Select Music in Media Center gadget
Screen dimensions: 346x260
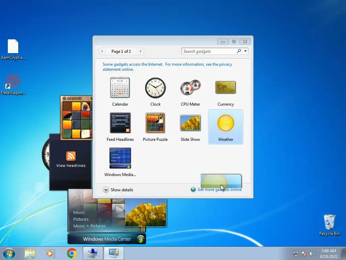click(x=79, y=213)
